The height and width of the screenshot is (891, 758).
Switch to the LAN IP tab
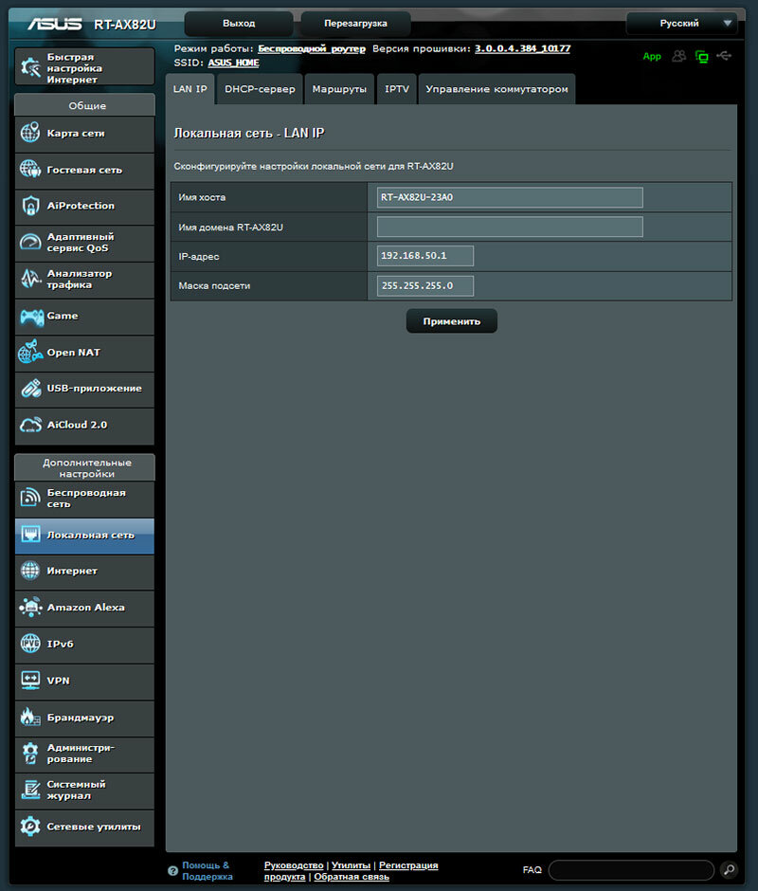[189, 89]
